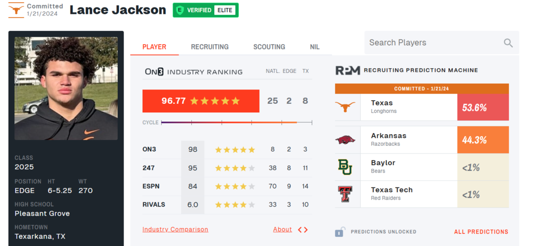View All Predictions

(x=481, y=232)
